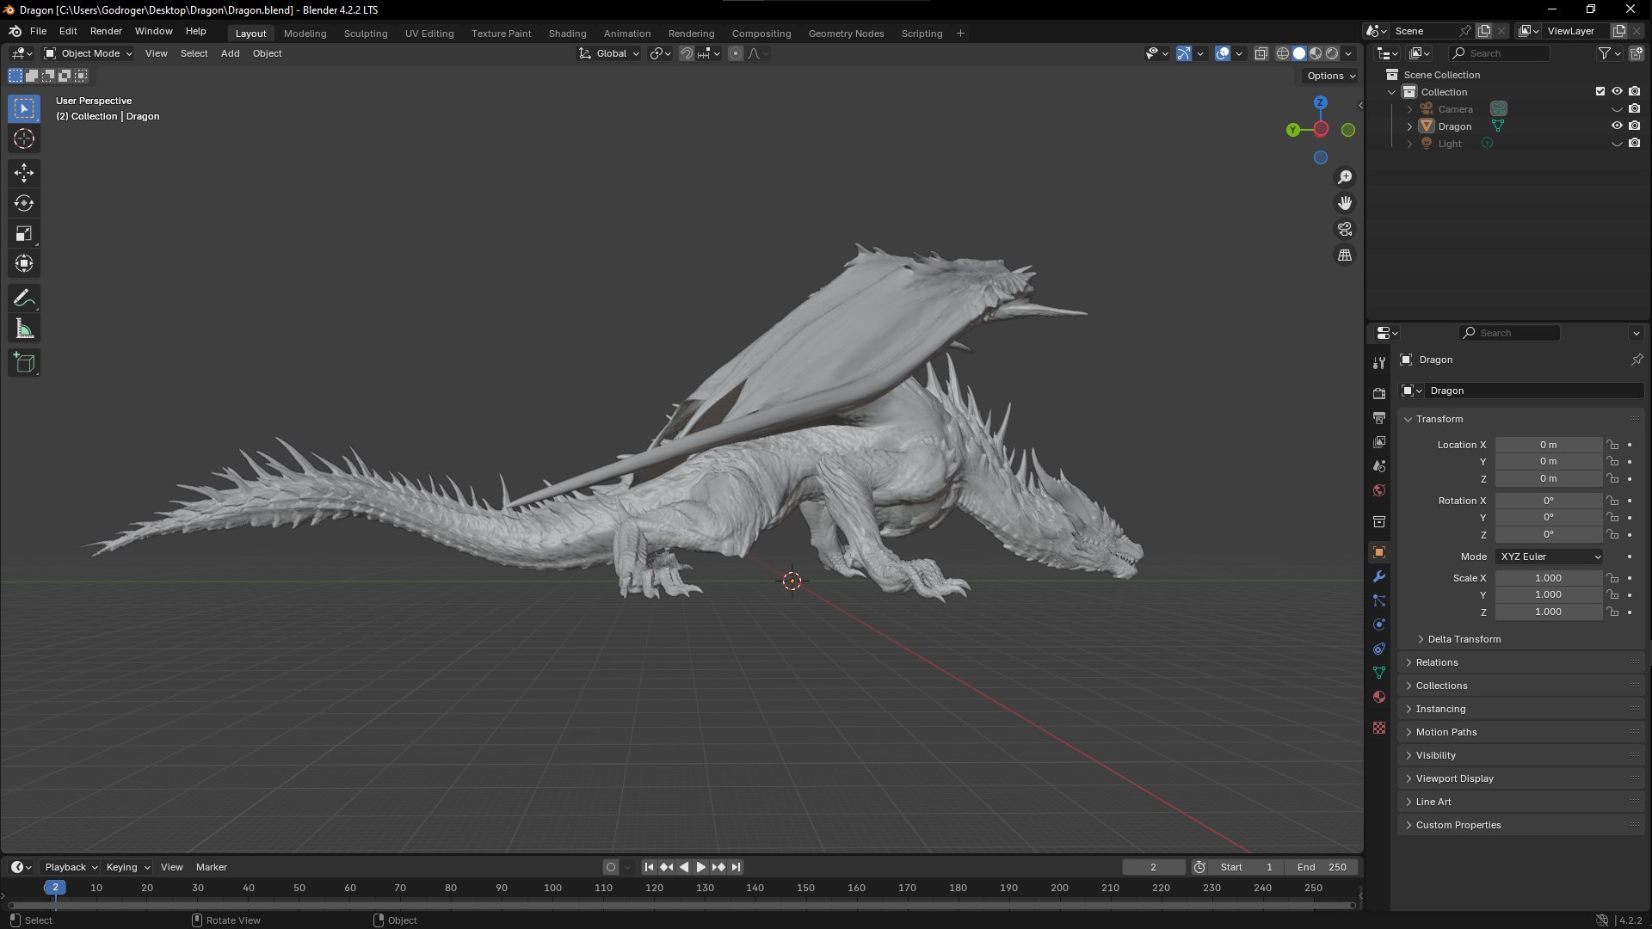1652x929 pixels.
Task: Open the Material properties tab
Action: click(x=1379, y=697)
